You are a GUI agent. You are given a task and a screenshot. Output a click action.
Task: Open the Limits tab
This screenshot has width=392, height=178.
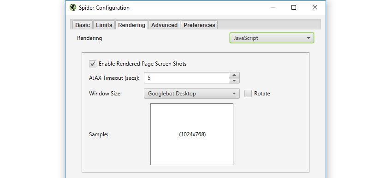(x=104, y=25)
